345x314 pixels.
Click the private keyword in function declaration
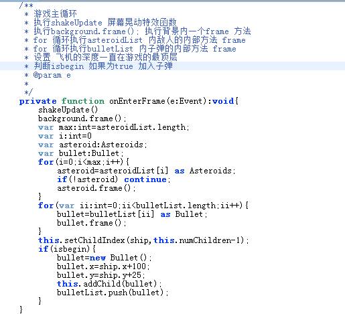pos(38,101)
